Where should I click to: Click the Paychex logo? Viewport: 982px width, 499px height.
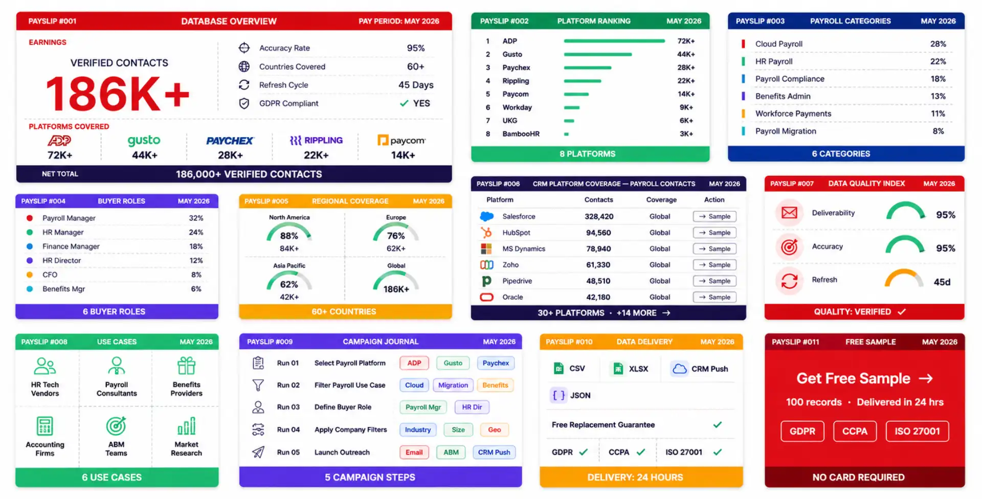(x=230, y=141)
